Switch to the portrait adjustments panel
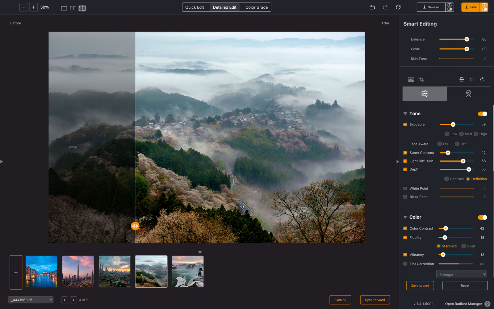 pos(469,94)
